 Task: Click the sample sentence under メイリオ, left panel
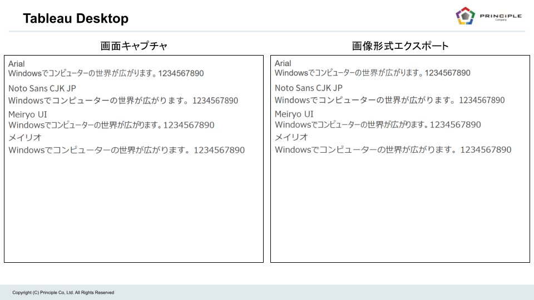click(x=127, y=151)
